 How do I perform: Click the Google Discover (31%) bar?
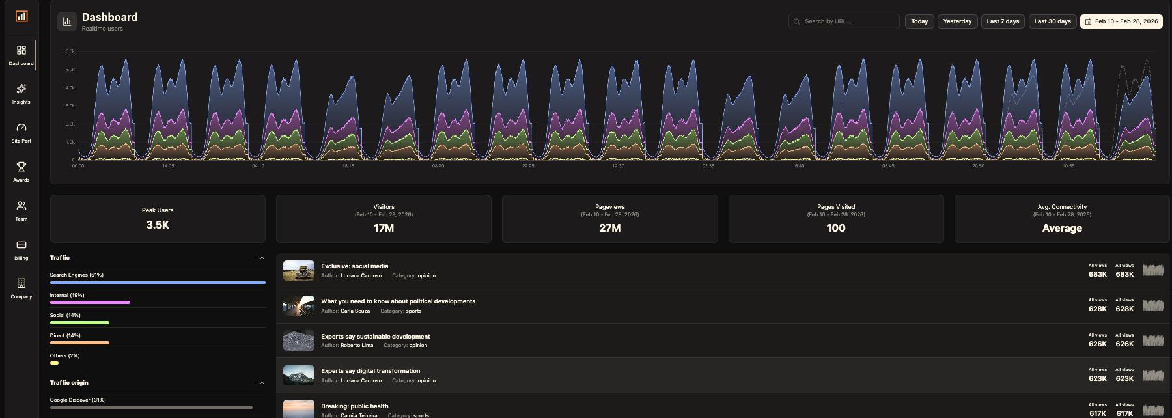pos(151,408)
